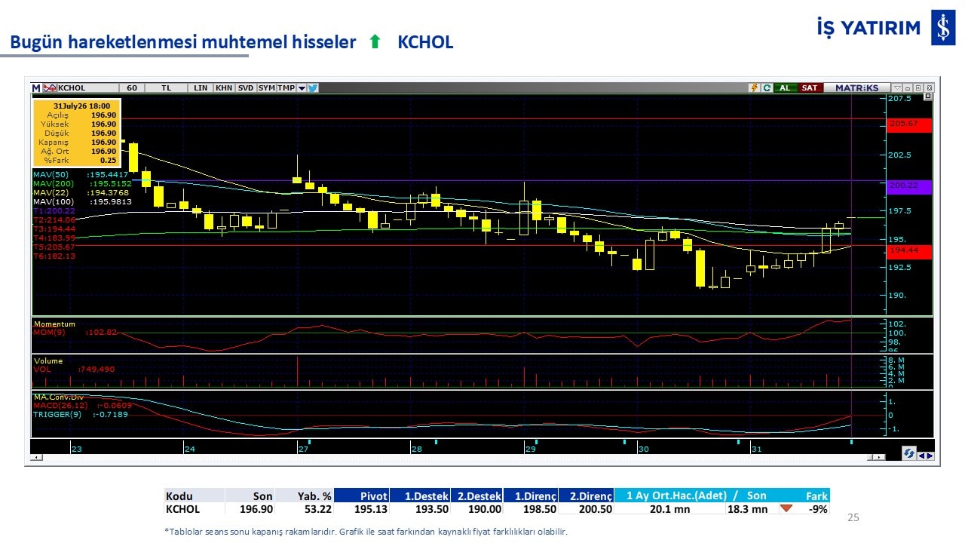Click the Kapanış row in info box

click(x=76, y=142)
